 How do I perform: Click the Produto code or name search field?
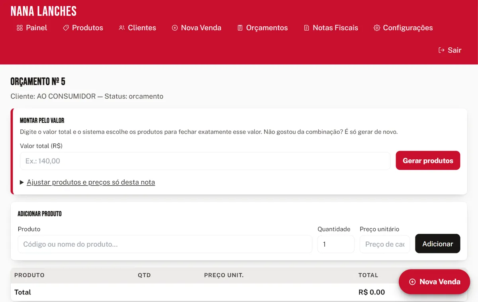[x=165, y=244]
